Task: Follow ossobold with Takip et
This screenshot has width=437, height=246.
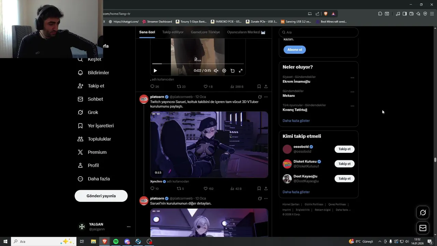Action: pos(344,149)
